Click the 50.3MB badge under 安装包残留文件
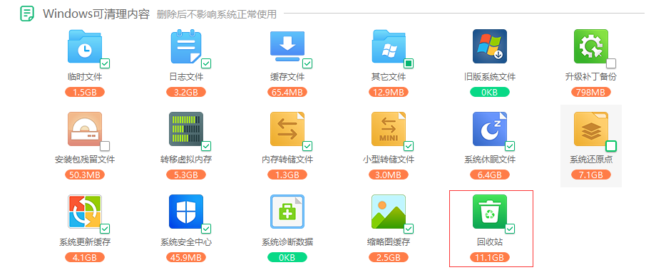This screenshot has height=270, width=656. [85, 175]
